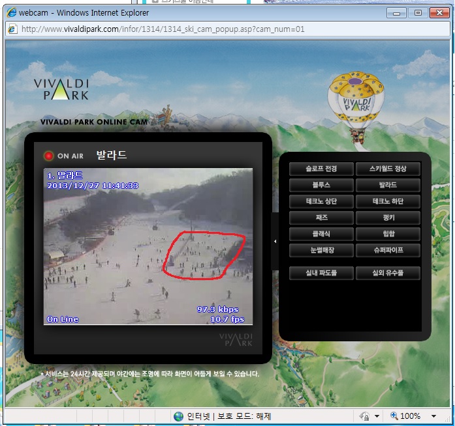
Task: Maximize the webcam window
Action: [418, 13]
